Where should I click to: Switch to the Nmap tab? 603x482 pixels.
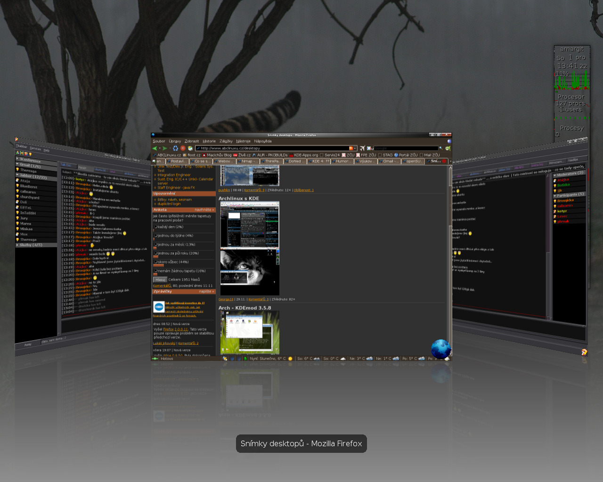[x=248, y=161]
